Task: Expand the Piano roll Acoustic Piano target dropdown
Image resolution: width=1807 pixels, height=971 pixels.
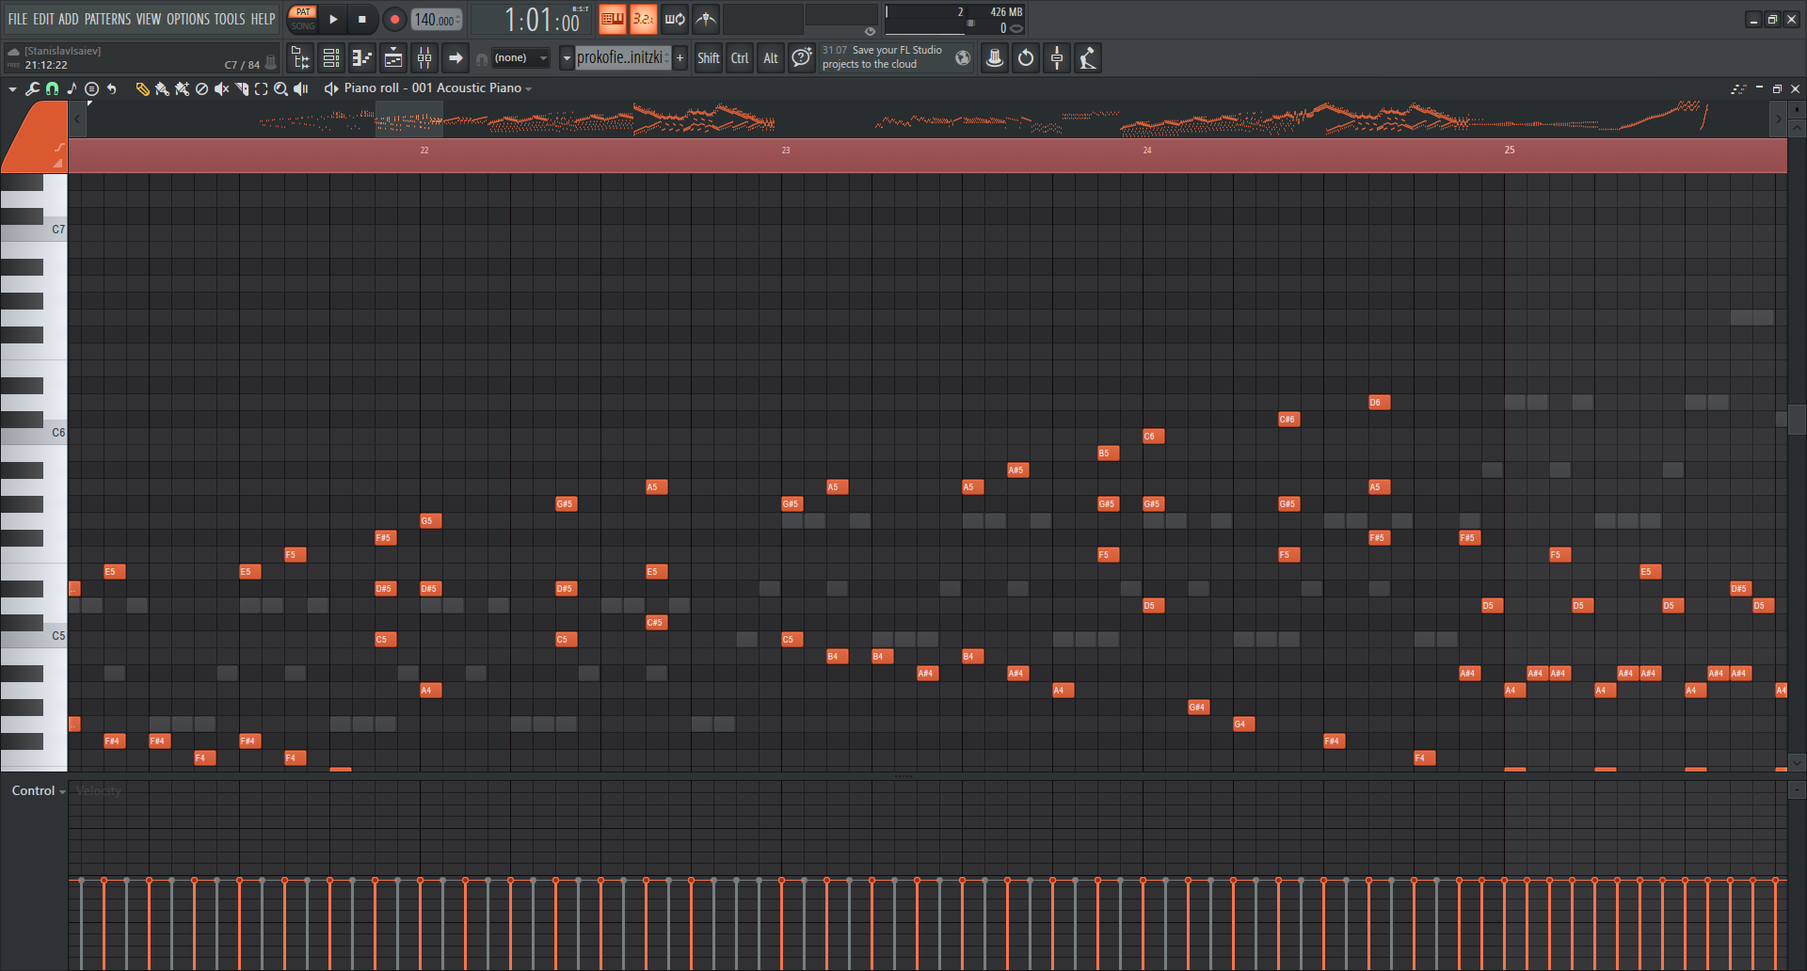Action: point(529,88)
